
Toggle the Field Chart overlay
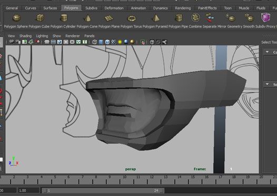click(72, 42)
